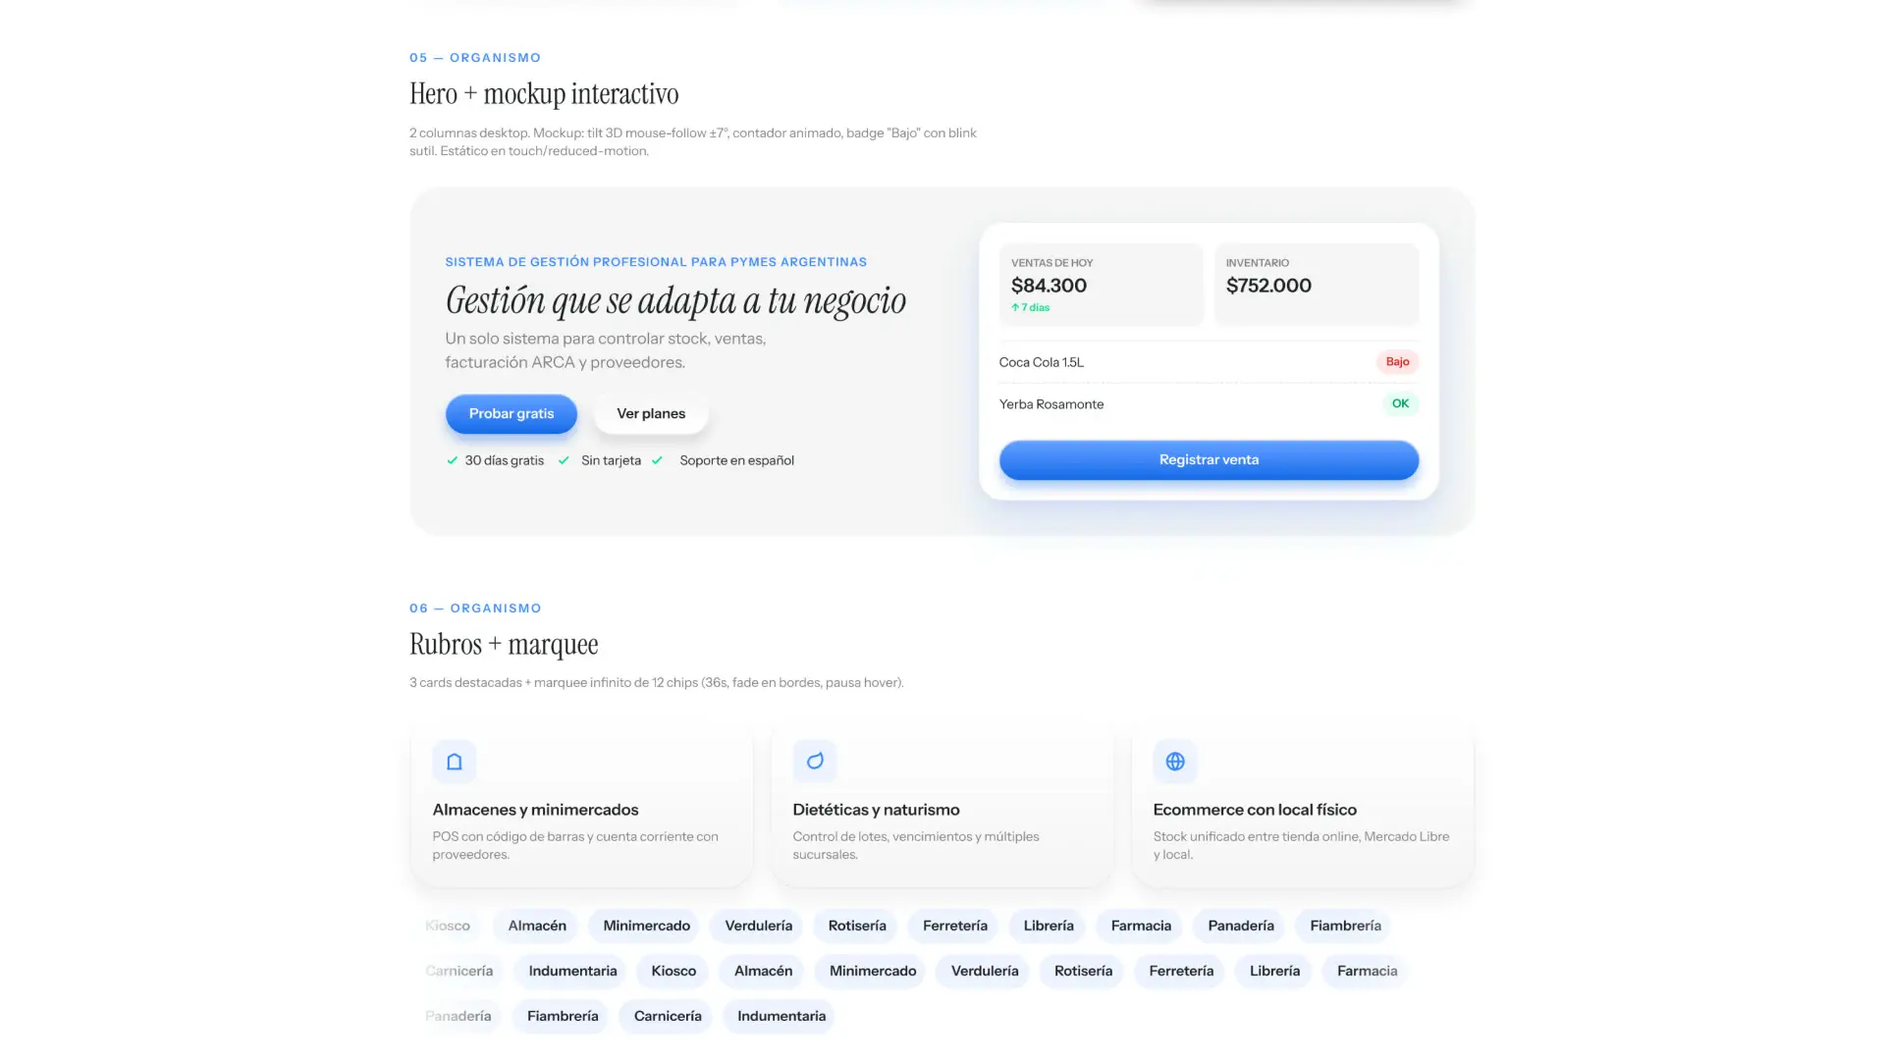This screenshot has width=1885, height=1060.
Task: Open the Dietéticas y naturismo card
Action: pos(942,803)
